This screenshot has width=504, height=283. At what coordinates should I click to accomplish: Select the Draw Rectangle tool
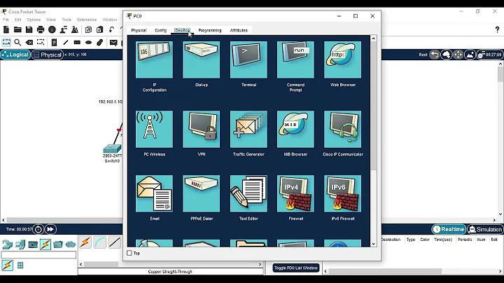coord(77,43)
